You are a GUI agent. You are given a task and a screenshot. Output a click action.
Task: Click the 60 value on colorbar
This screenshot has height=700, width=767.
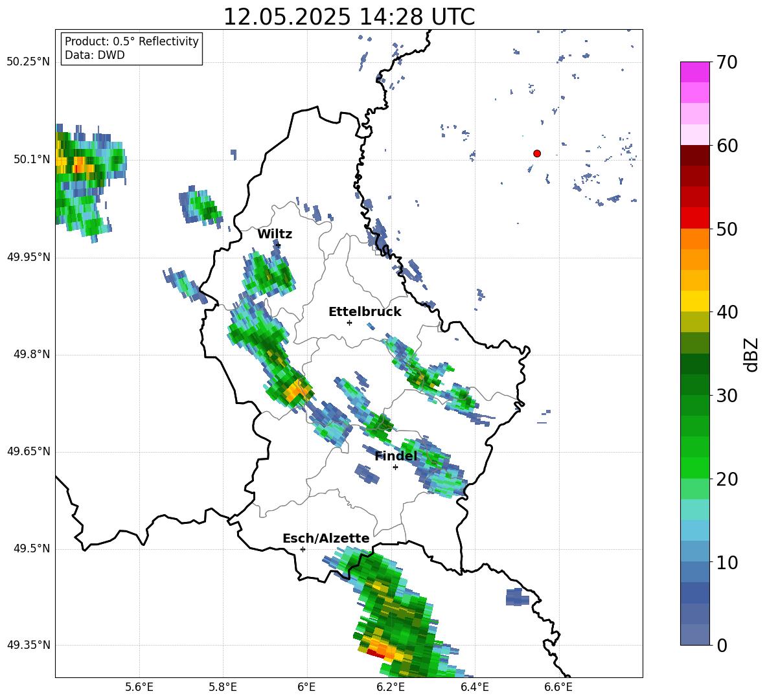(726, 146)
